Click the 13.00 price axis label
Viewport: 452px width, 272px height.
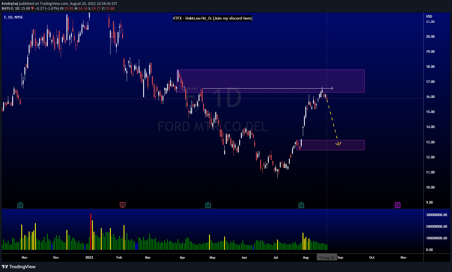pyautogui.click(x=430, y=142)
